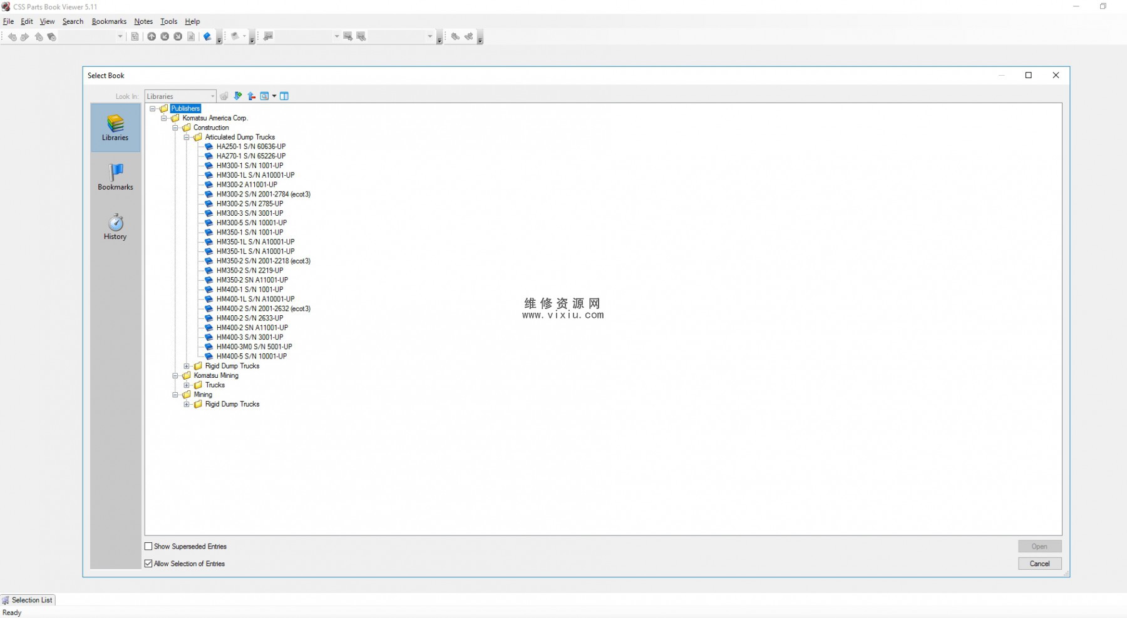Click the find/search view icon in the dialog
This screenshot has height=618, width=1127.
point(264,96)
